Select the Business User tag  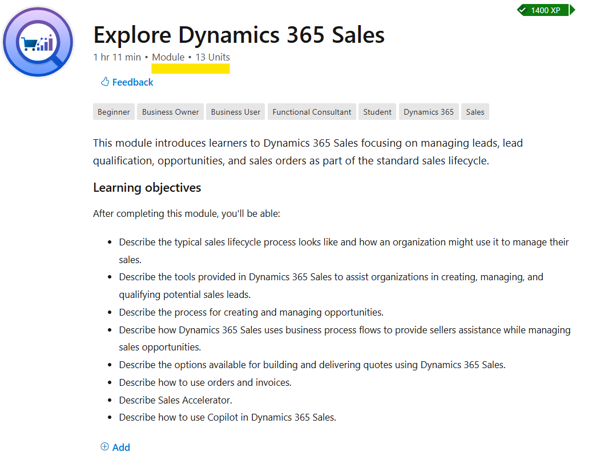(x=236, y=112)
